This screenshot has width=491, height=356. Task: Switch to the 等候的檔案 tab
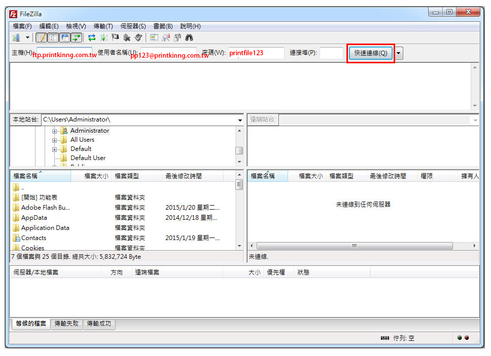(x=30, y=324)
